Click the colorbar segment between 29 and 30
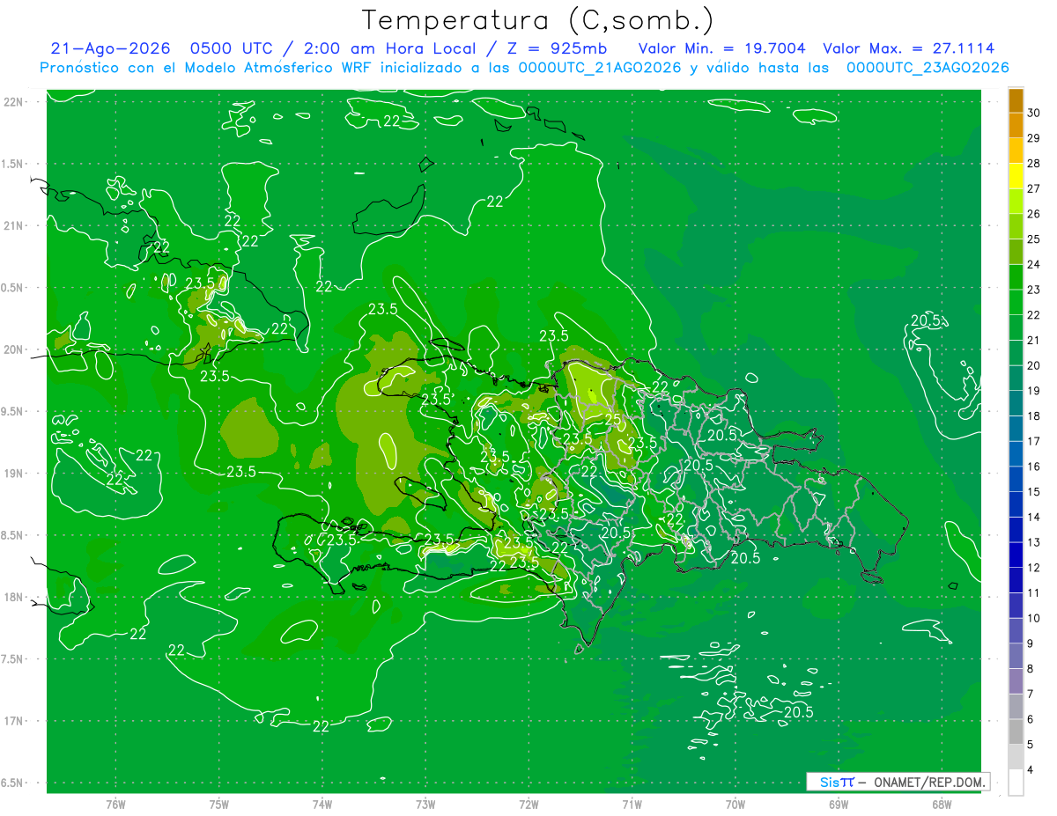This screenshot has height=816, width=1057. click(1016, 126)
